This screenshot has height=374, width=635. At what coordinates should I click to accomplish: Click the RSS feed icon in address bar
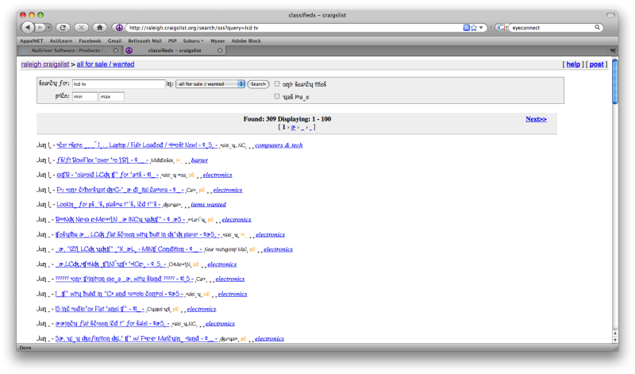466,28
